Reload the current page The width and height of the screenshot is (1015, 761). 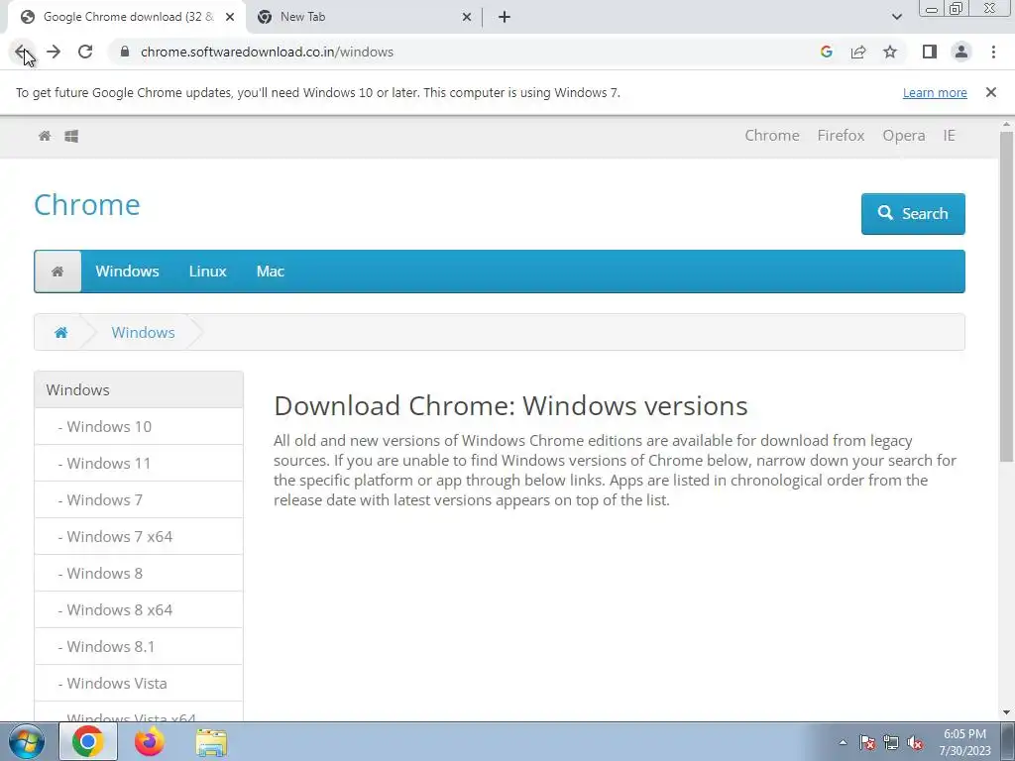(85, 52)
